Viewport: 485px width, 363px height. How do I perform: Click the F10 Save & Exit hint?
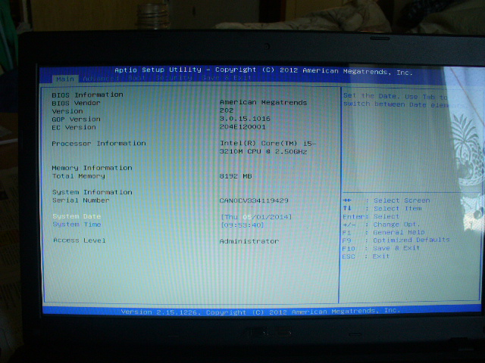point(380,249)
